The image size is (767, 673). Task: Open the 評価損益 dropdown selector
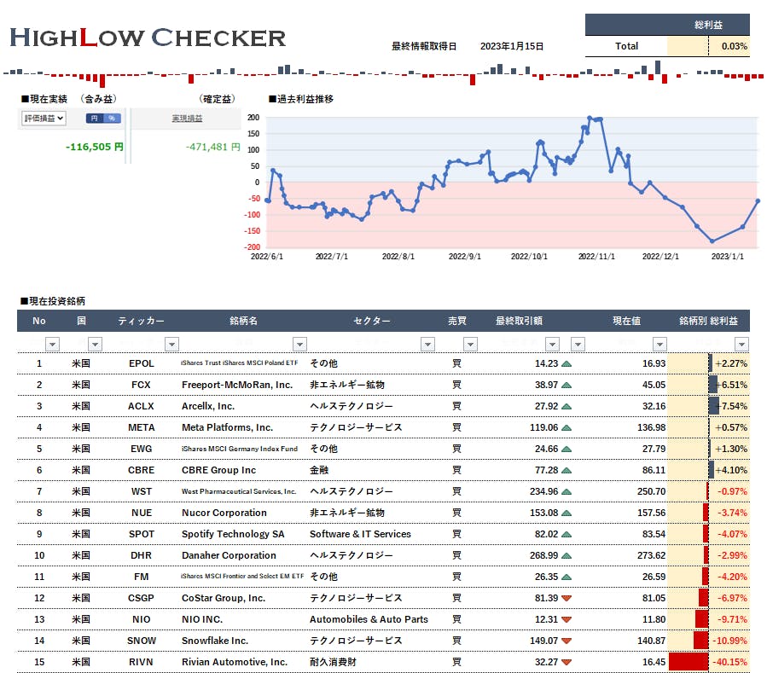tap(44, 119)
